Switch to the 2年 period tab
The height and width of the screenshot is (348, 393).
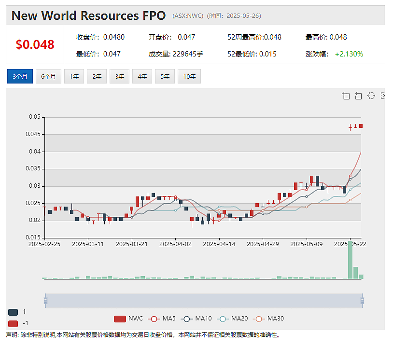97,76
